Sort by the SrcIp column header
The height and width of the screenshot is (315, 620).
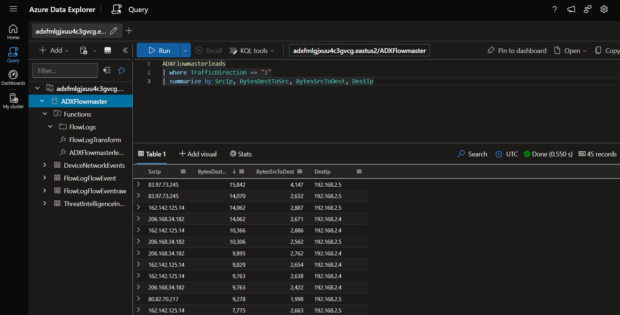click(x=155, y=171)
